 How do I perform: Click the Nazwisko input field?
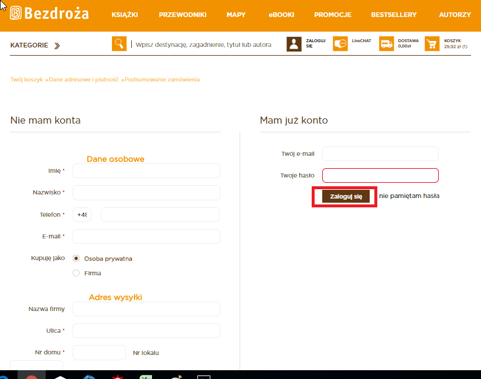click(146, 193)
